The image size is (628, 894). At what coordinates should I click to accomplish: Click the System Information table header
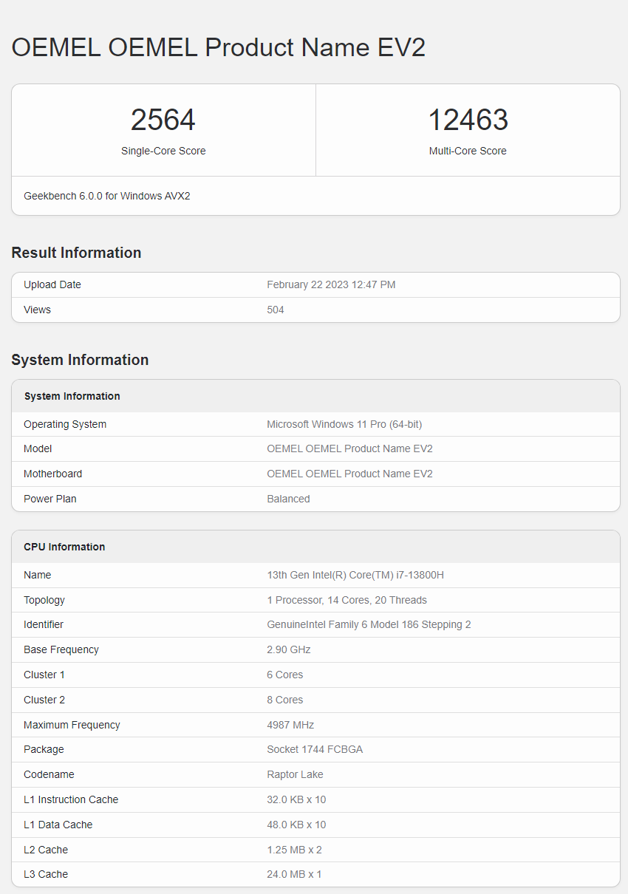point(72,397)
